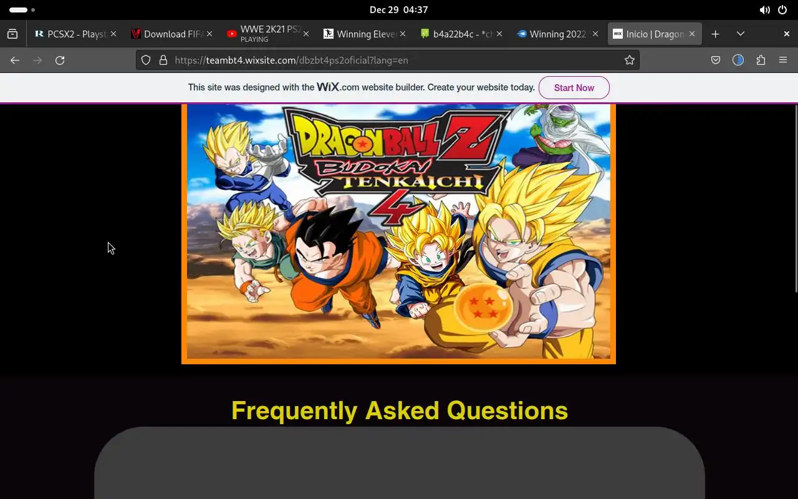Open the Firefox hamburger menu
Screen dimensions: 798x499
click(x=783, y=61)
